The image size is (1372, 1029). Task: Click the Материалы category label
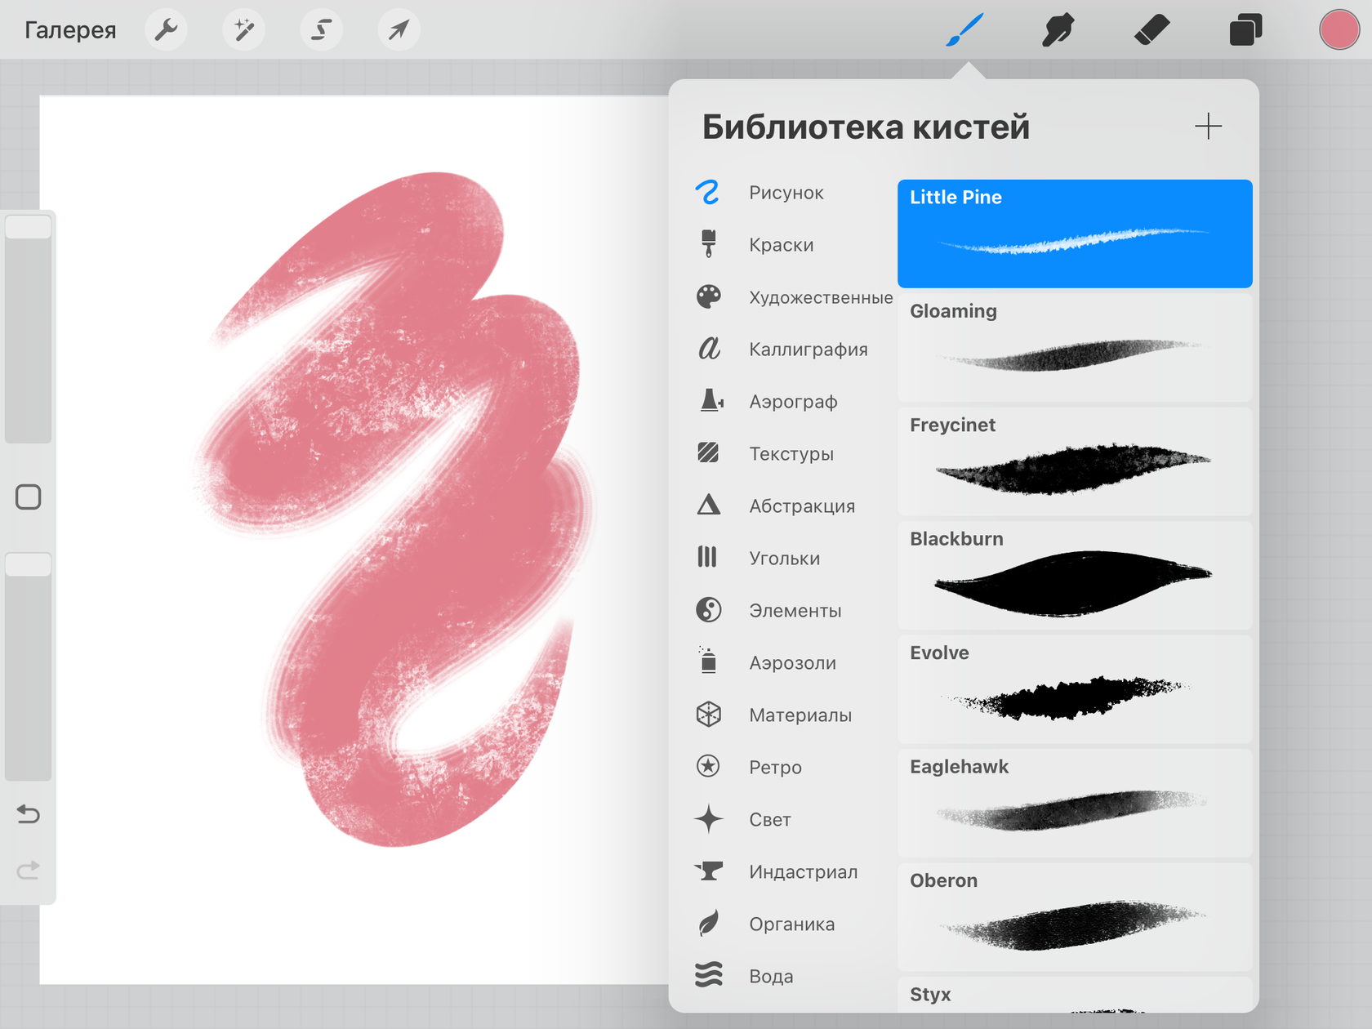pyautogui.click(x=800, y=715)
